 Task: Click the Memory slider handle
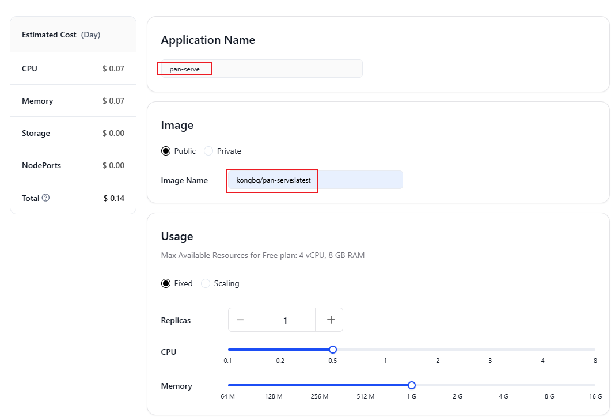[x=411, y=385]
